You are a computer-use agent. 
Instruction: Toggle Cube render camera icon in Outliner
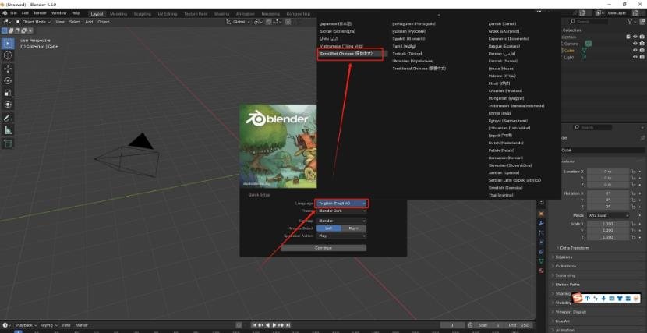pos(642,51)
